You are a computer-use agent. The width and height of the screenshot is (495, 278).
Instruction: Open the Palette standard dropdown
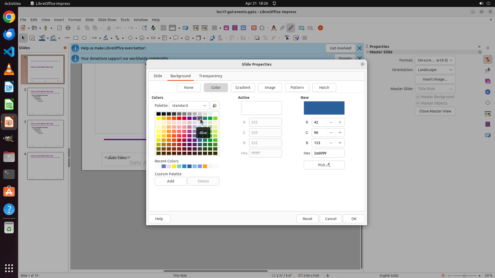tap(189, 106)
